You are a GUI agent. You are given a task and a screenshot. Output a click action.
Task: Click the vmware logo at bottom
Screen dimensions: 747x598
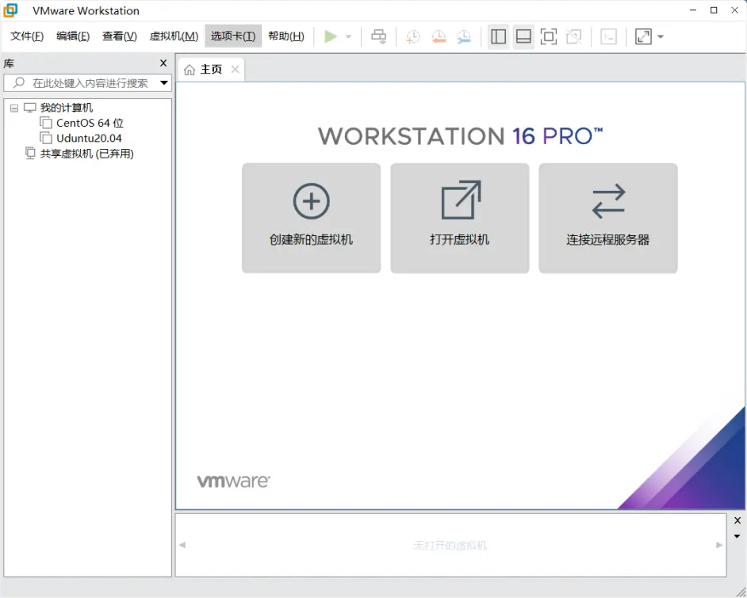[x=233, y=482]
